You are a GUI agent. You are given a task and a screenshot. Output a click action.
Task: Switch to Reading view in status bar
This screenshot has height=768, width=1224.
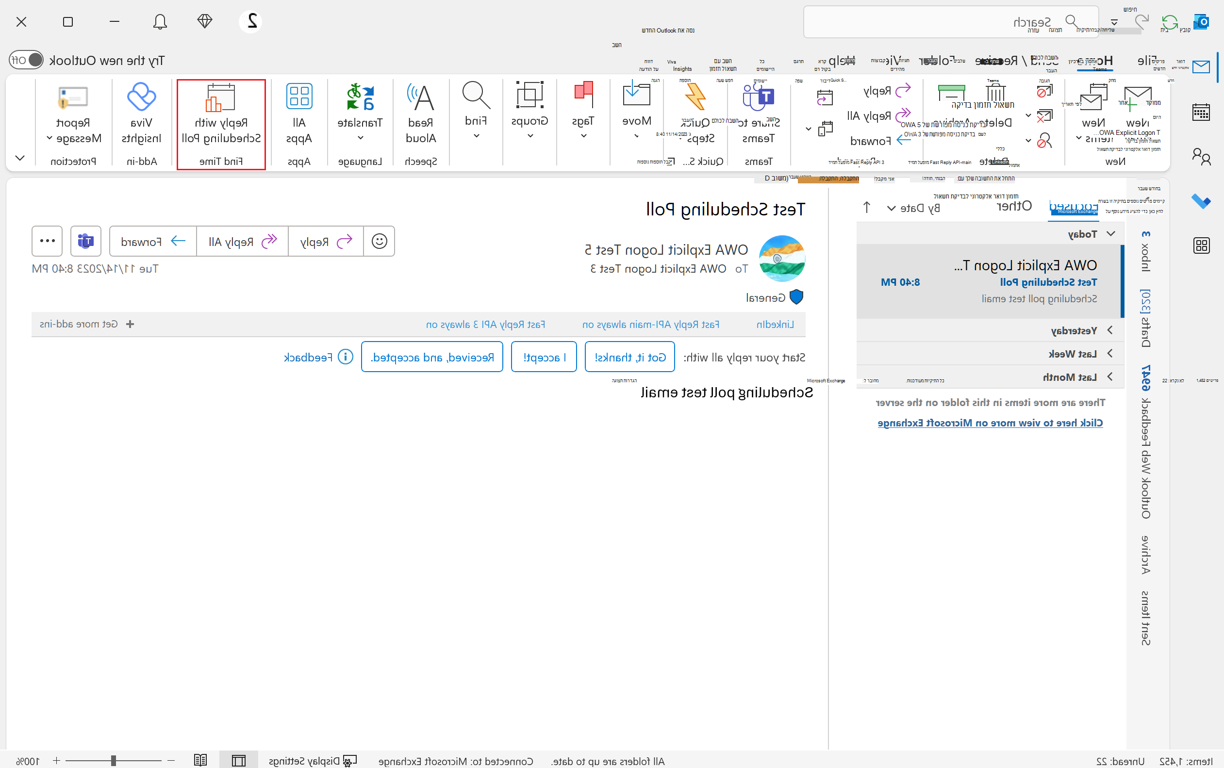(x=200, y=760)
